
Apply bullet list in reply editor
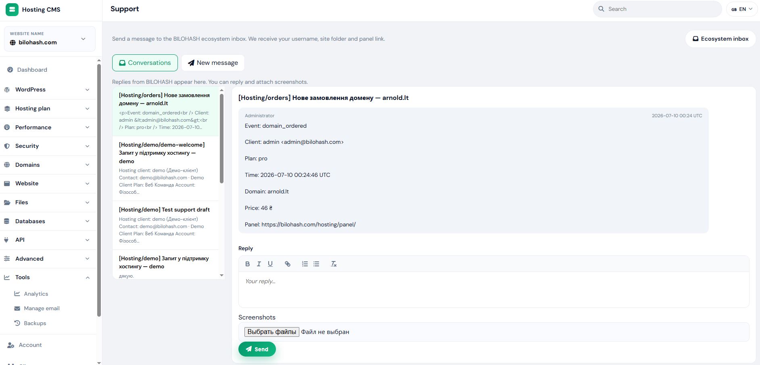click(316, 264)
